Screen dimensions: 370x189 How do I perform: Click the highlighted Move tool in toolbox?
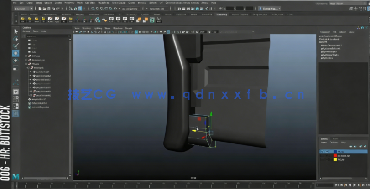point(16,53)
